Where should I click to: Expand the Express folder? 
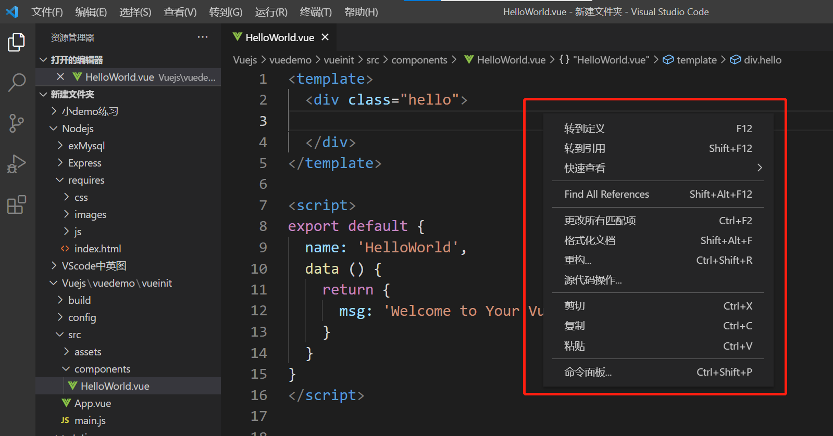click(60, 163)
